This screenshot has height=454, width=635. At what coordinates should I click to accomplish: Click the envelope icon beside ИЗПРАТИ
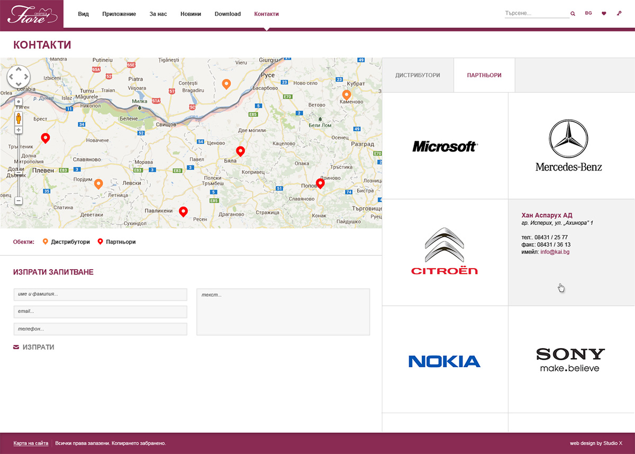point(16,347)
